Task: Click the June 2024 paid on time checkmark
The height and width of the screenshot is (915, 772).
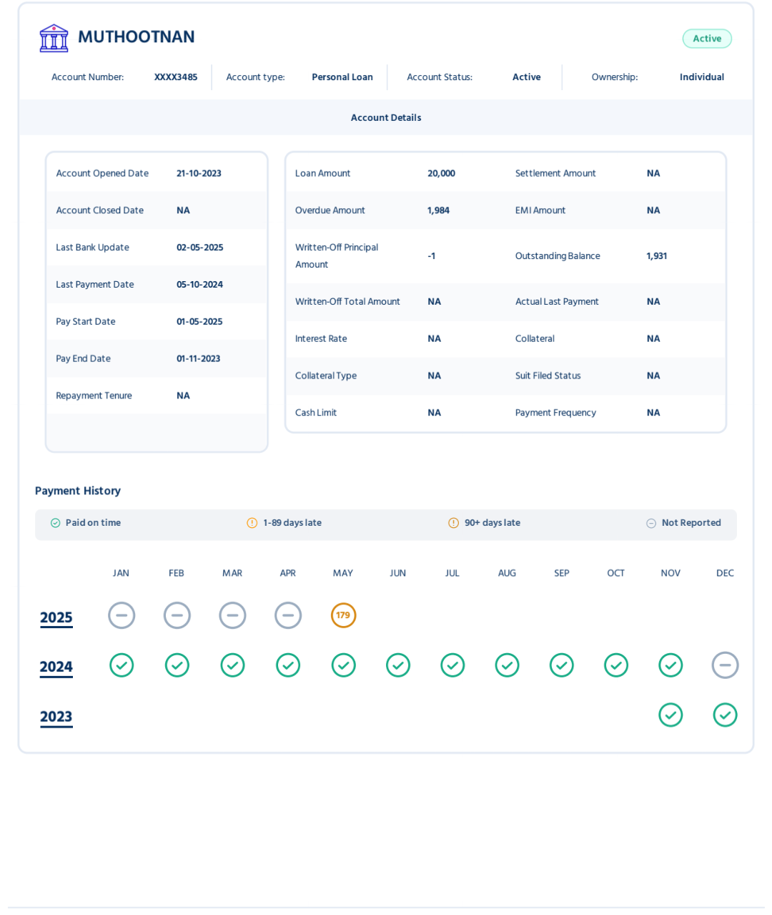Action: pos(398,665)
